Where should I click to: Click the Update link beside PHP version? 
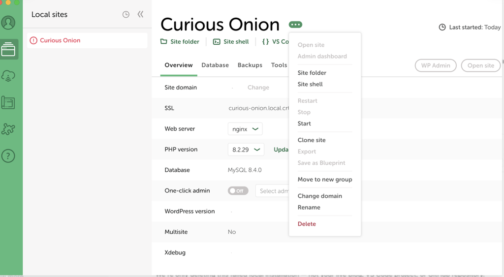point(281,150)
